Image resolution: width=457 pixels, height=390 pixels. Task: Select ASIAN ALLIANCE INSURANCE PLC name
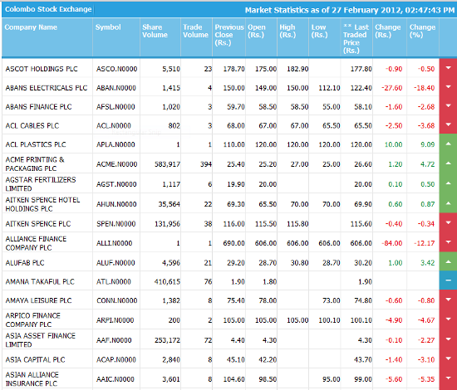[x=32, y=379]
